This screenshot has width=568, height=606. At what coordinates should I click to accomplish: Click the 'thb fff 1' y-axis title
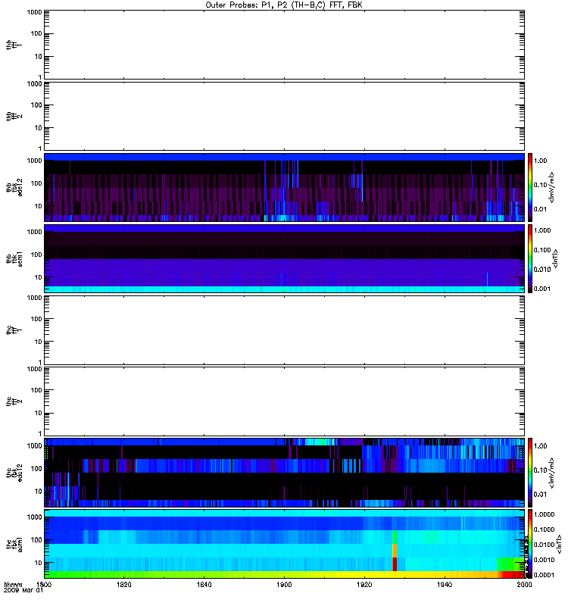(x=14, y=45)
